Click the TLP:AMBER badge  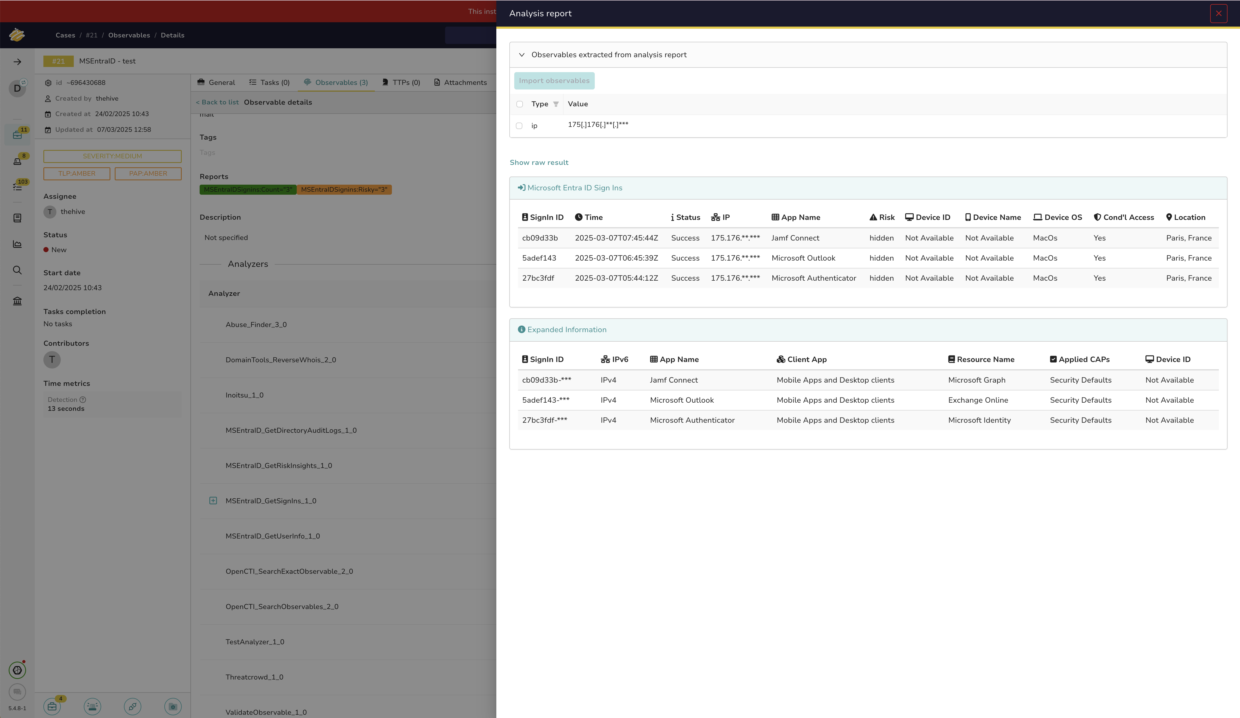coord(77,174)
